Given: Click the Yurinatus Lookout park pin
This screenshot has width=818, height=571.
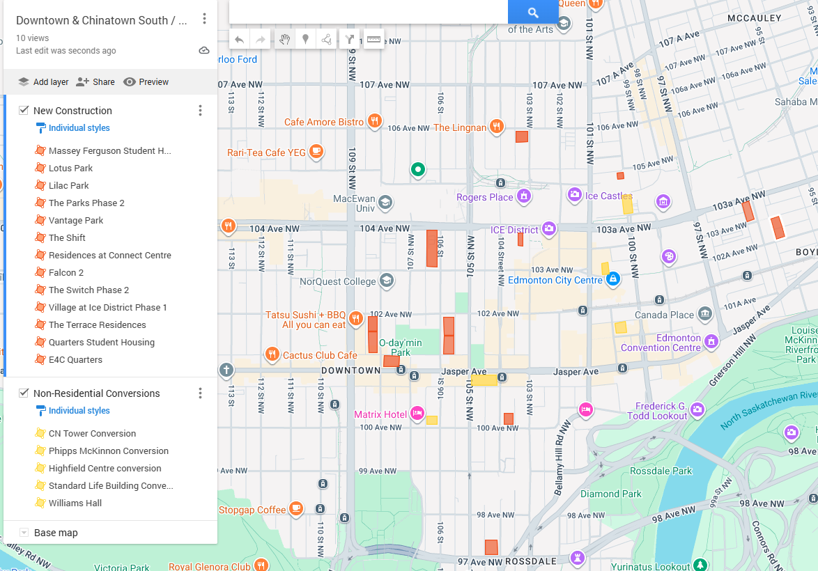Looking at the screenshot, I should click(700, 565).
